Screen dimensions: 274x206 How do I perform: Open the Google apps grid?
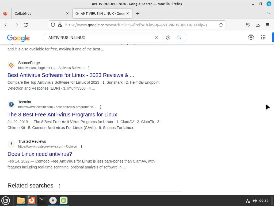[263, 37]
